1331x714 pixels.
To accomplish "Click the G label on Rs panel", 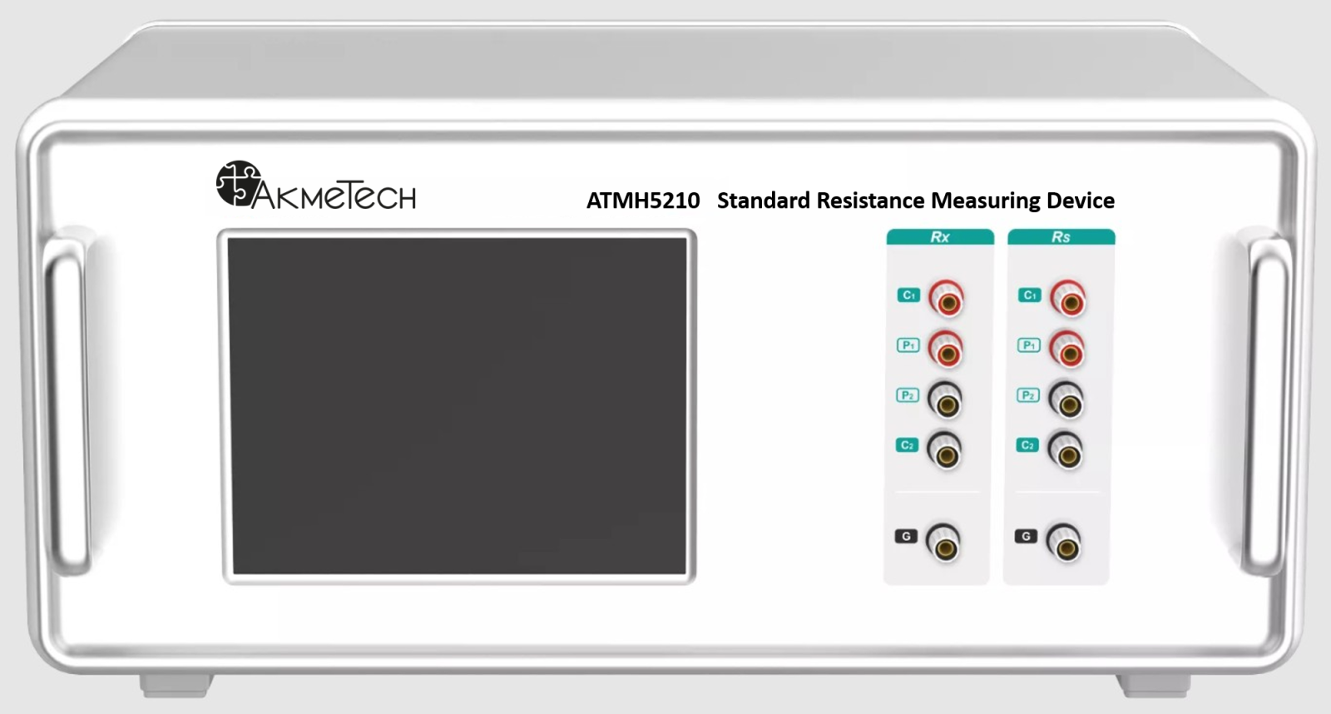I will (1026, 537).
